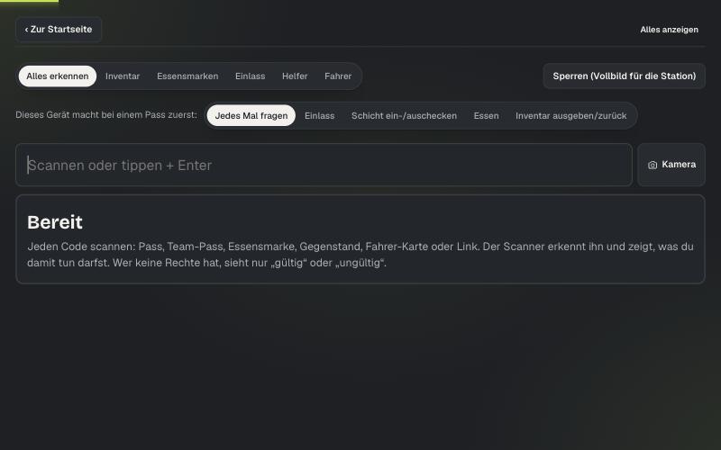Image resolution: width=721 pixels, height=450 pixels.
Task: Click the Alles anzeigen link
Action: (669, 30)
